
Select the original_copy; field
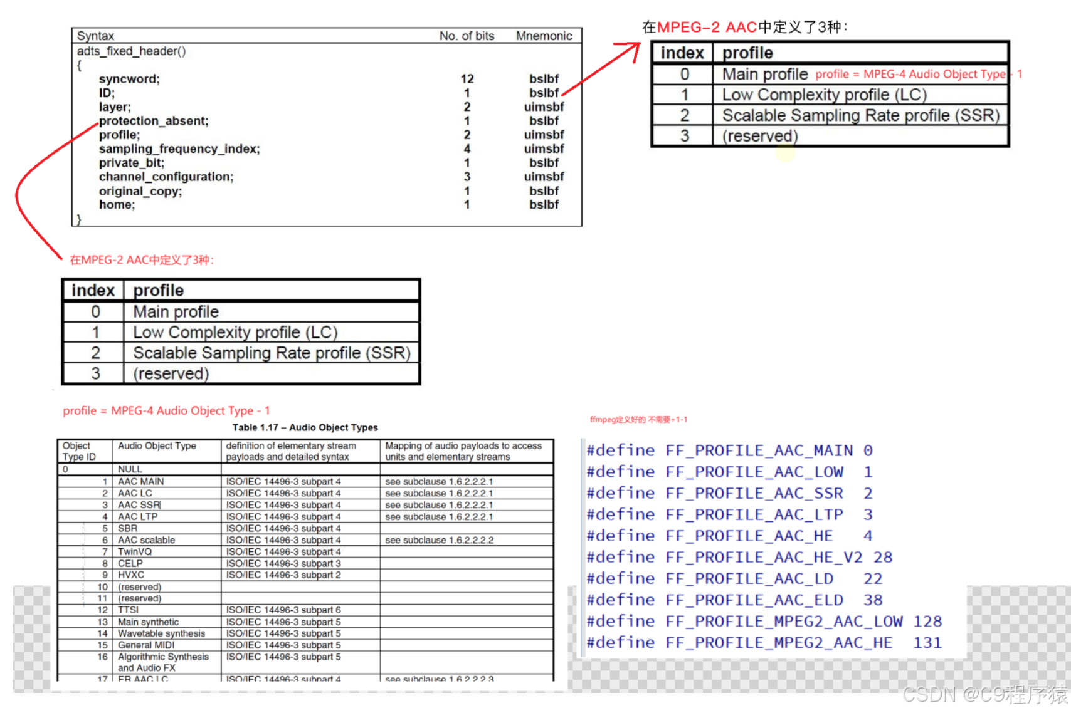coord(140,191)
